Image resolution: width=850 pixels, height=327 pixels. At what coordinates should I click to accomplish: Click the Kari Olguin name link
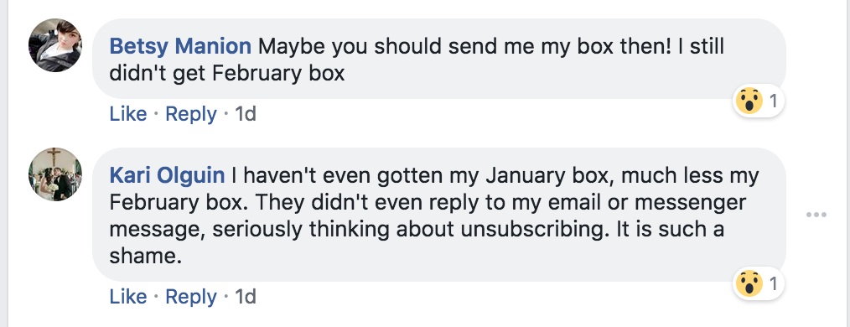pyautogui.click(x=167, y=175)
